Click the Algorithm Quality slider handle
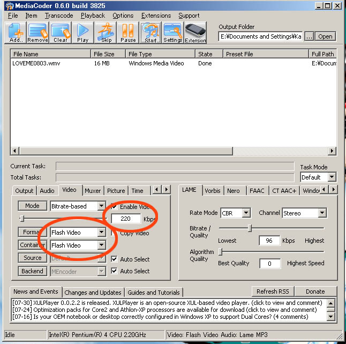This screenshot has width=346, height=344. [220, 251]
